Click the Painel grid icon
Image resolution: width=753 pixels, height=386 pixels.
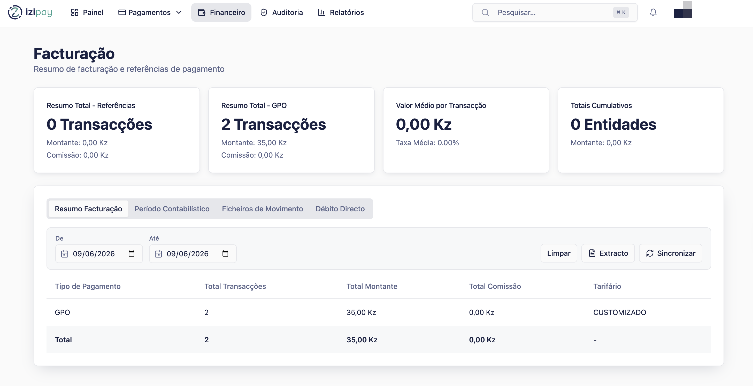pyautogui.click(x=74, y=13)
